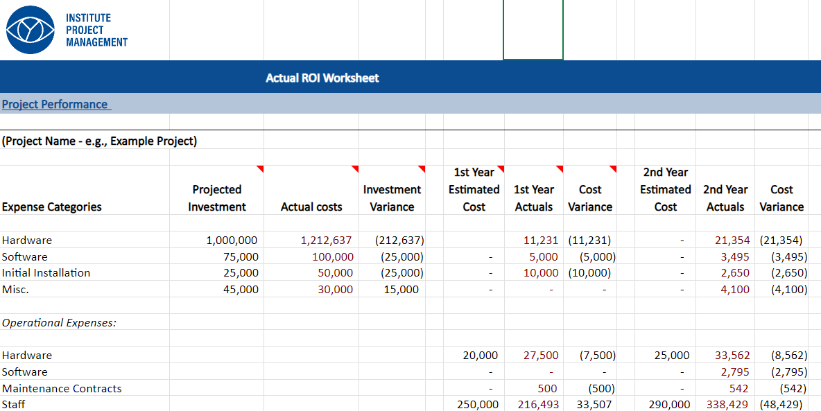This screenshot has width=821, height=411.
Task: Select the Project Name placeholder cell
Action: [99, 141]
